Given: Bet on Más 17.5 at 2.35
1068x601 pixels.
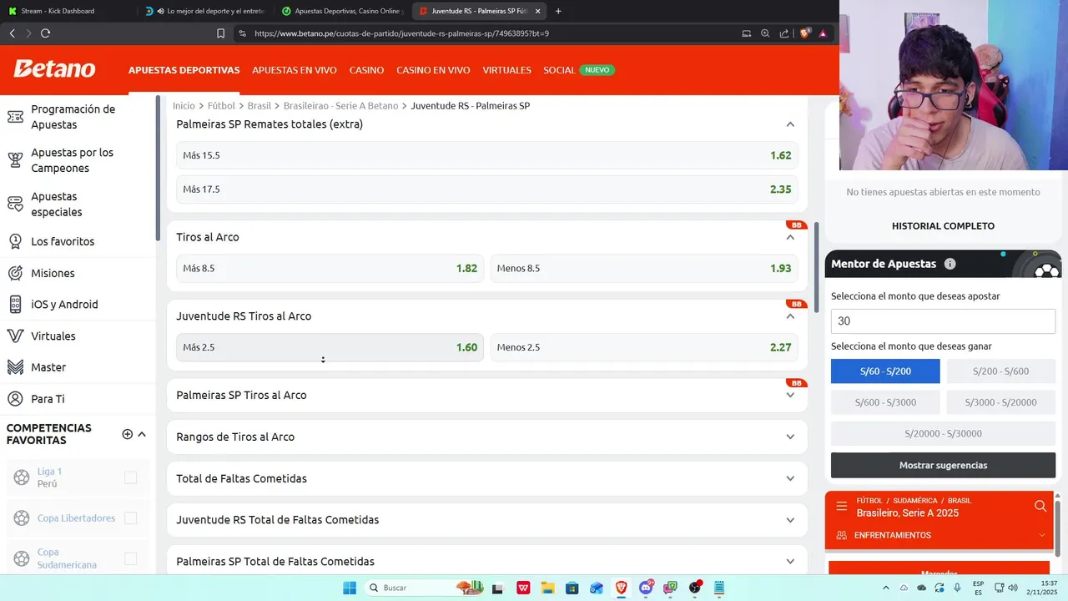Looking at the screenshot, I should pos(487,189).
